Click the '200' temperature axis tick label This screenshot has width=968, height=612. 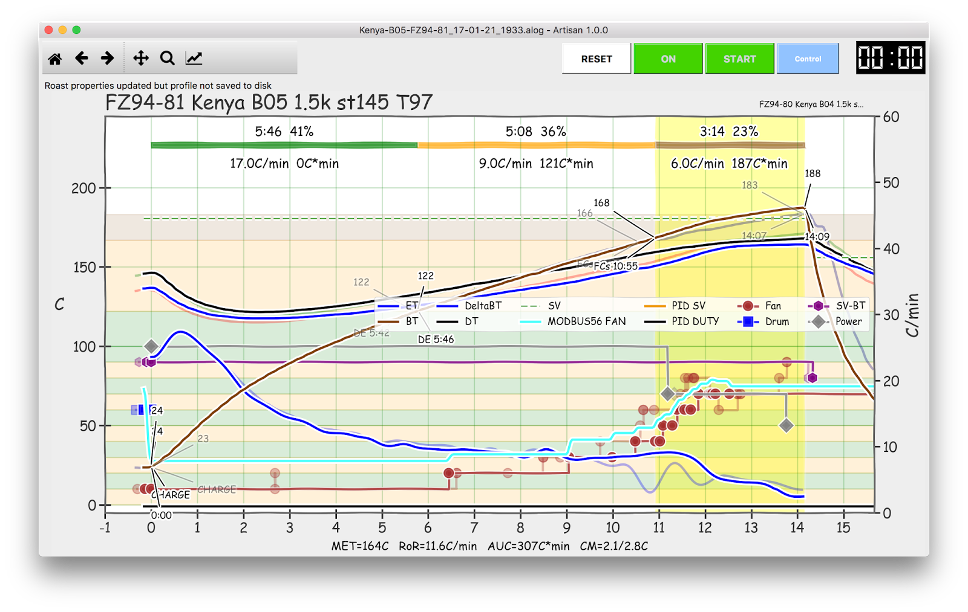(x=83, y=188)
